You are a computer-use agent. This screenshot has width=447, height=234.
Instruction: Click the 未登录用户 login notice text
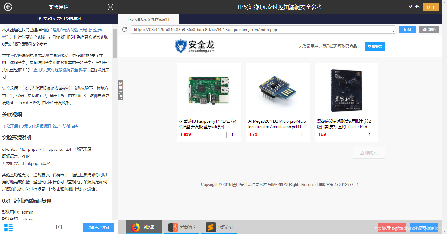pyautogui.click(x=329, y=46)
